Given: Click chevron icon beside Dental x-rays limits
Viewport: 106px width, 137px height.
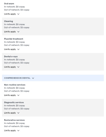Looking at the screenshot, I should click(x=18, y=67).
